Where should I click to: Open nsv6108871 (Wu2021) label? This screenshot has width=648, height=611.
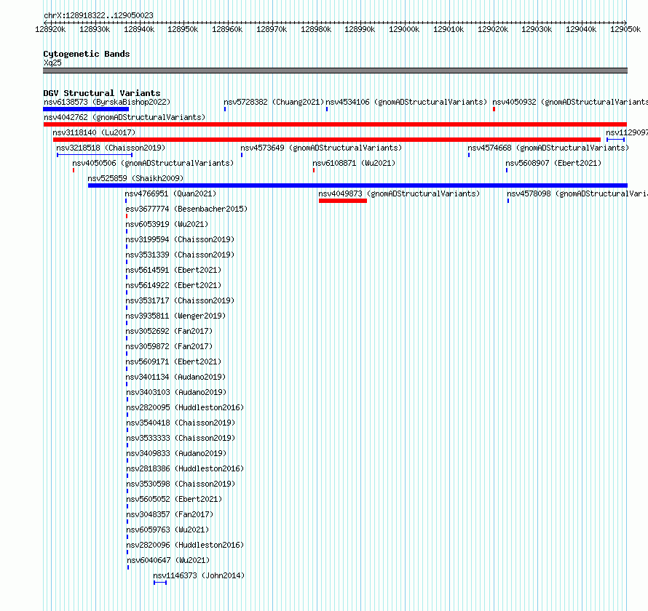(354, 163)
